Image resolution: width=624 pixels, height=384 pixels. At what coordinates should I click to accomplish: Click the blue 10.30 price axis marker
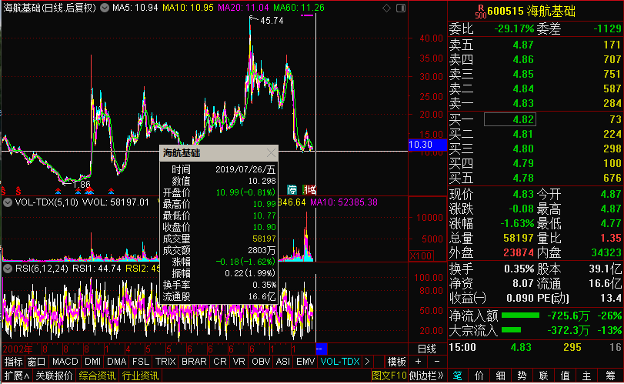(427, 145)
